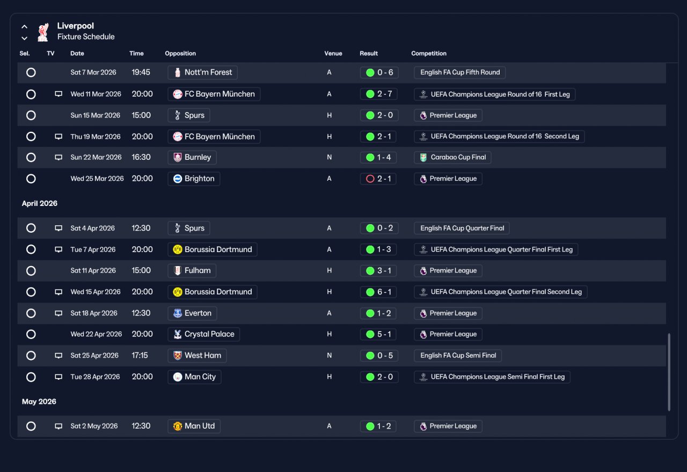The height and width of the screenshot is (472, 687).
Task: Click the fixture list vertical scrollbar
Action: pos(669,372)
